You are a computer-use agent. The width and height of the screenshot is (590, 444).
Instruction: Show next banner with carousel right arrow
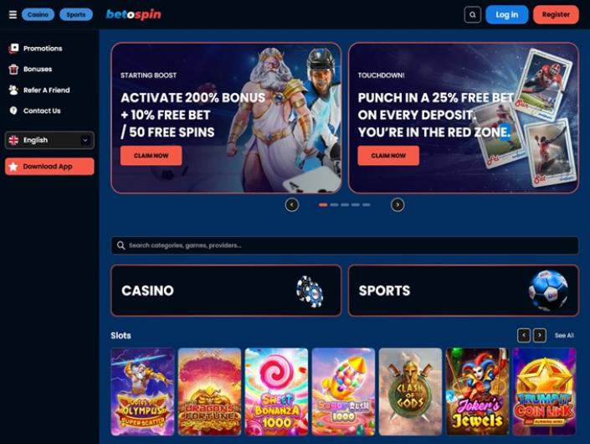coord(398,205)
